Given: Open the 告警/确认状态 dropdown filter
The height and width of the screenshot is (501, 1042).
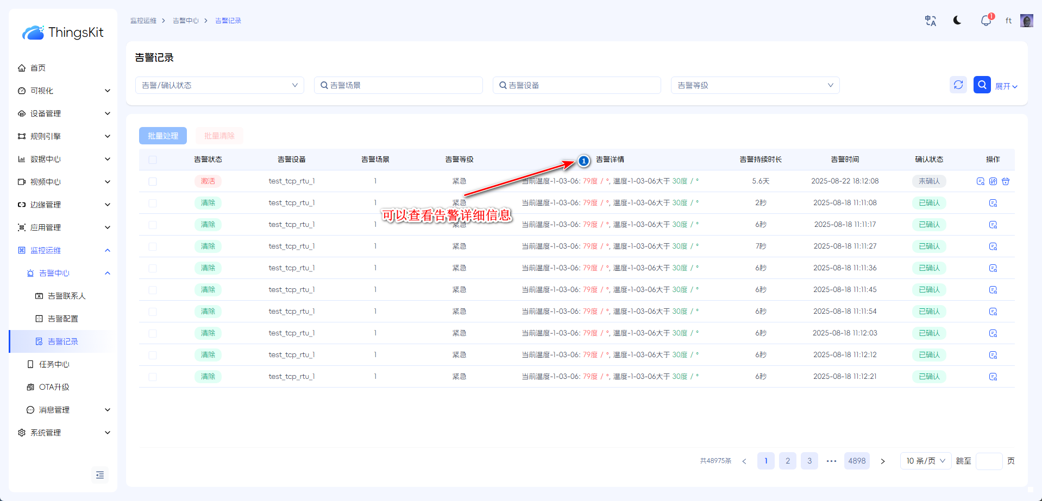Looking at the screenshot, I should (x=219, y=85).
